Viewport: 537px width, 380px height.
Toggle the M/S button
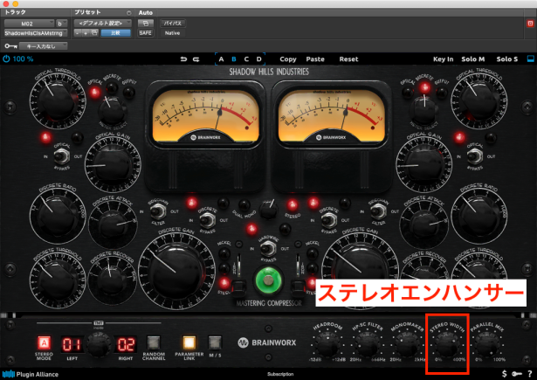(215, 342)
